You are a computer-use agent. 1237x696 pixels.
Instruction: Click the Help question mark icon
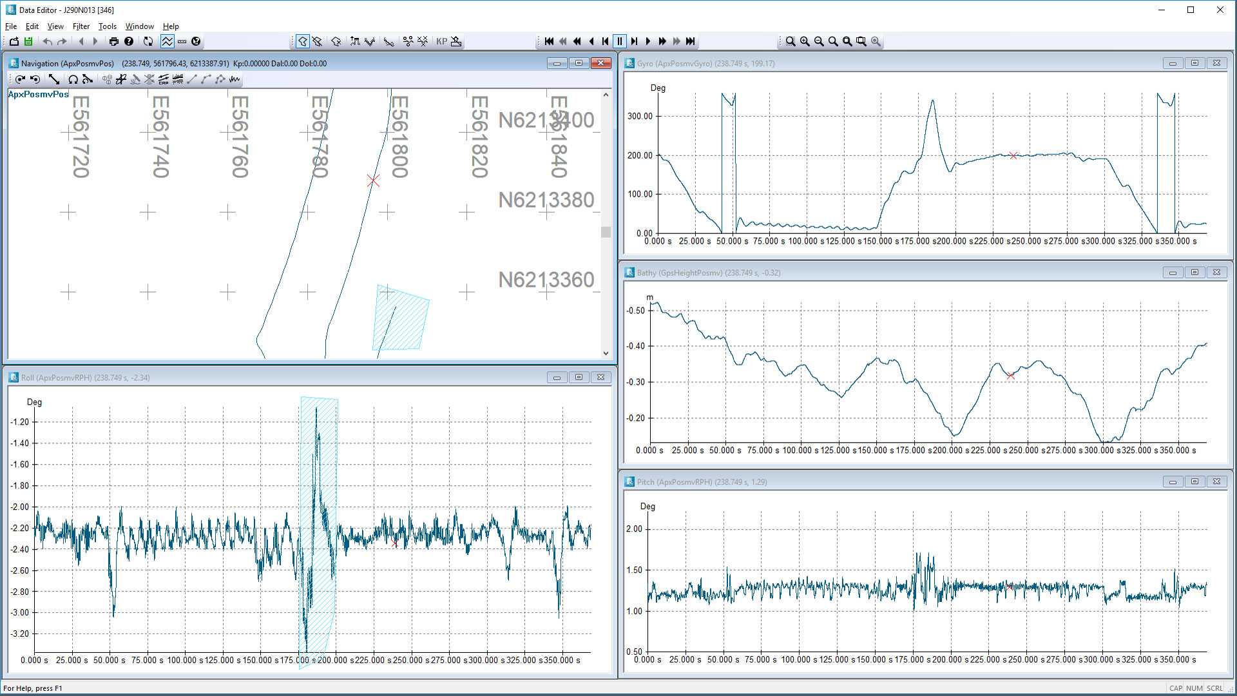[x=129, y=41]
